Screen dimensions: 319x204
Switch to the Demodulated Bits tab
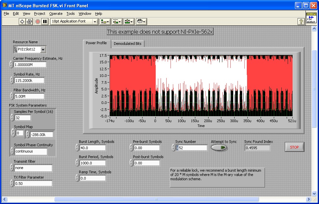pyautogui.click(x=128, y=44)
